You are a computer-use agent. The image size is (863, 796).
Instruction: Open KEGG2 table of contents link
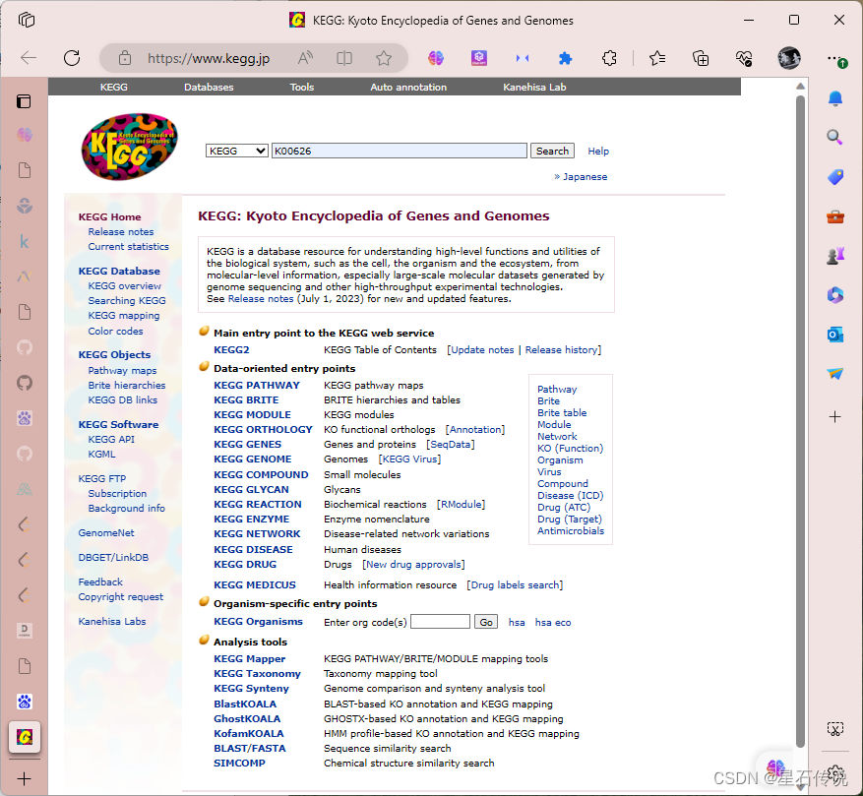231,350
